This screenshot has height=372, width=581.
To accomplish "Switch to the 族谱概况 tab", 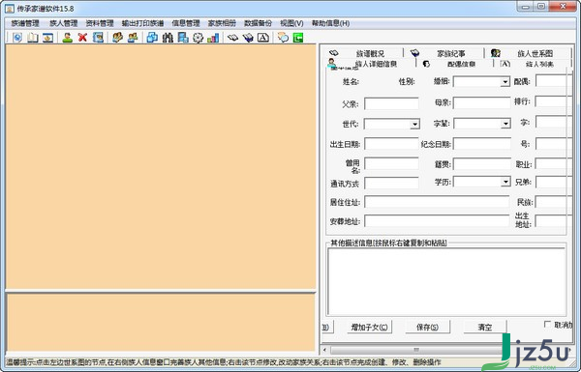I will pos(364,53).
